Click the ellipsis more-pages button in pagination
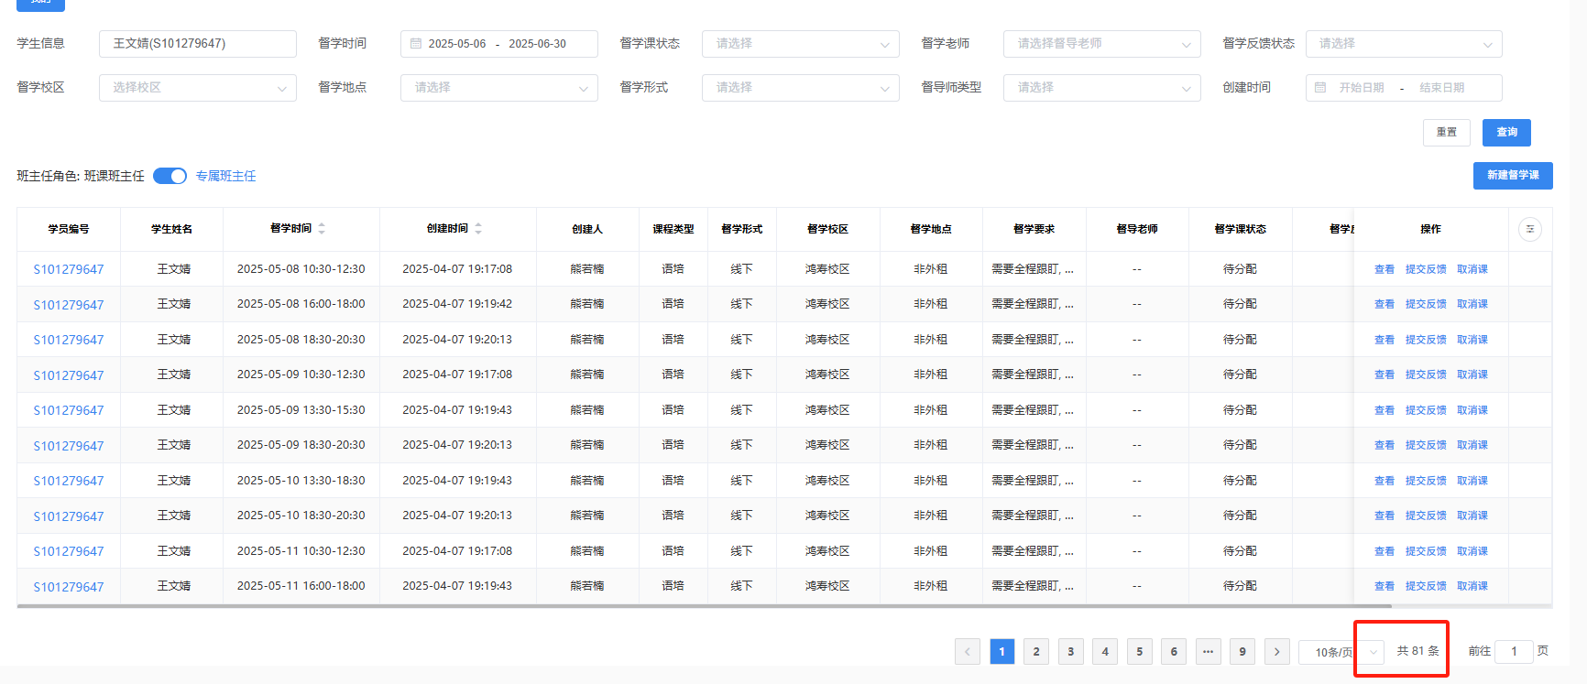This screenshot has width=1587, height=684. pyautogui.click(x=1208, y=652)
